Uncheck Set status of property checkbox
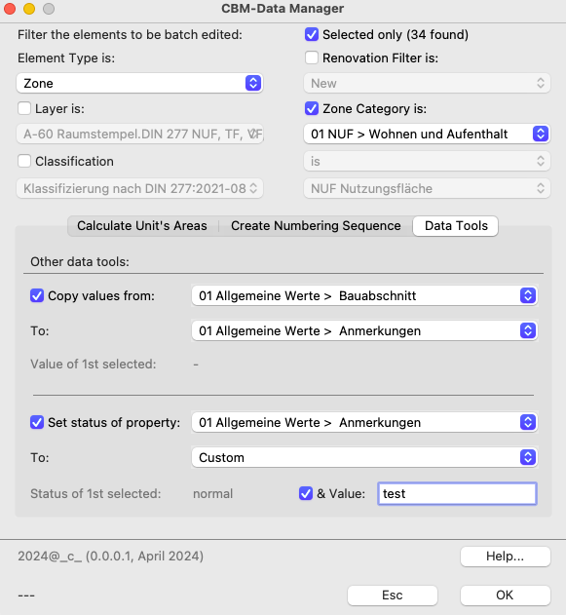The width and height of the screenshot is (566, 615). pos(37,422)
